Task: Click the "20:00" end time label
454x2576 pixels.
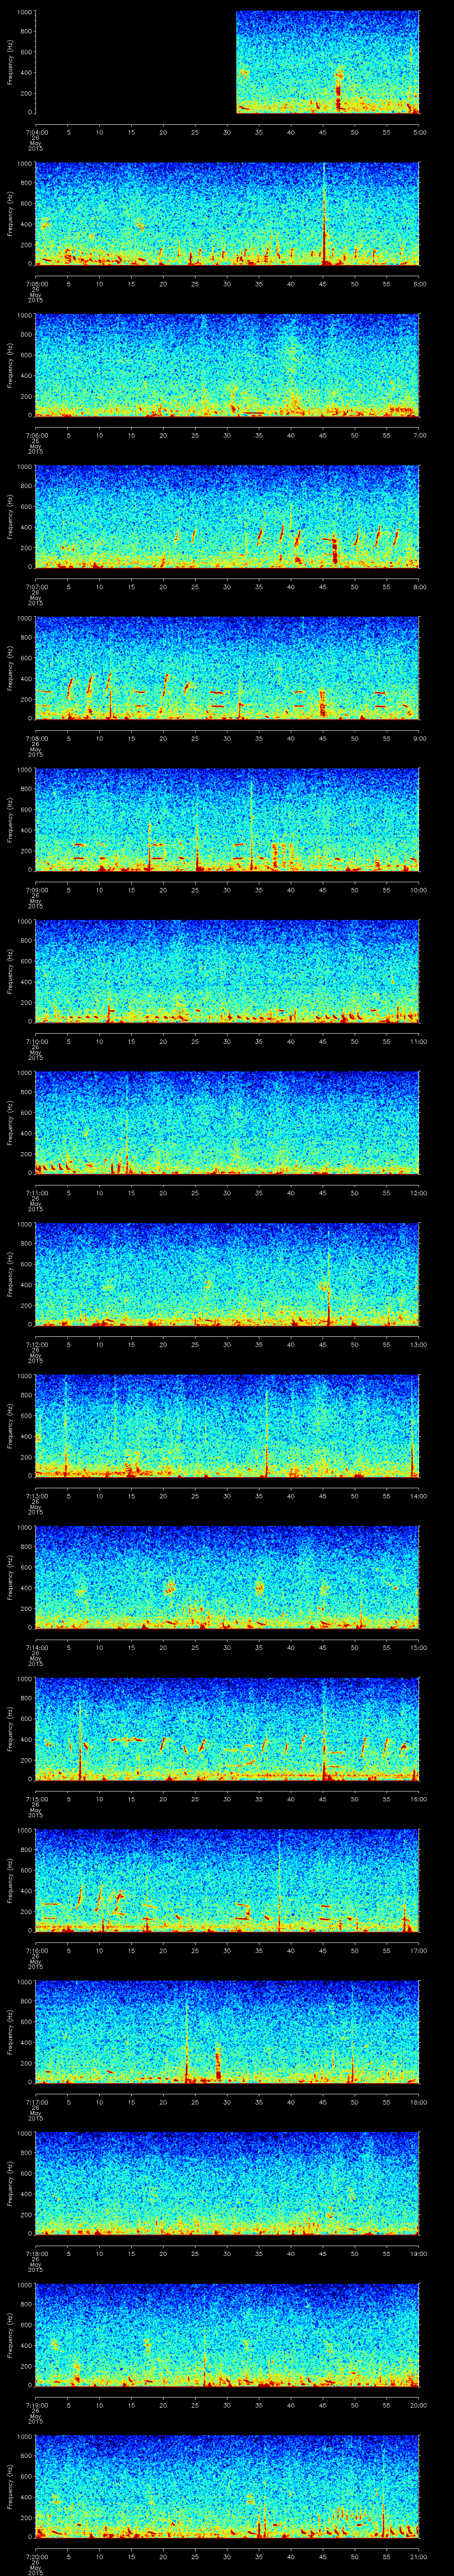Action: [x=419, y=2405]
